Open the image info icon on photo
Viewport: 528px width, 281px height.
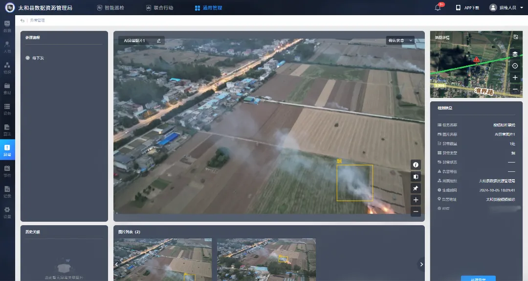pyautogui.click(x=416, y=165)
